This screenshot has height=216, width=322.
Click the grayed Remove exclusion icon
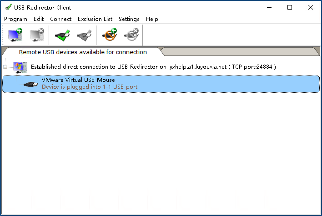[131, 35]
